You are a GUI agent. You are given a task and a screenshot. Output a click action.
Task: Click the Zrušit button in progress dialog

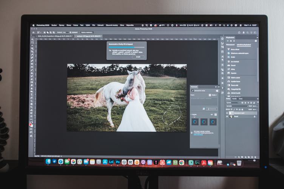[138, 57]
